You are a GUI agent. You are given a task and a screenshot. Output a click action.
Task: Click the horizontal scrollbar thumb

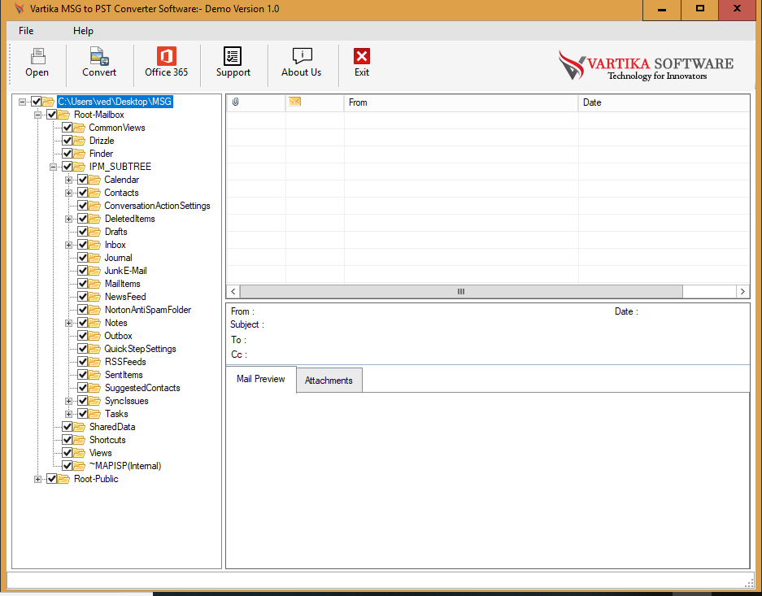click(461, 291)
